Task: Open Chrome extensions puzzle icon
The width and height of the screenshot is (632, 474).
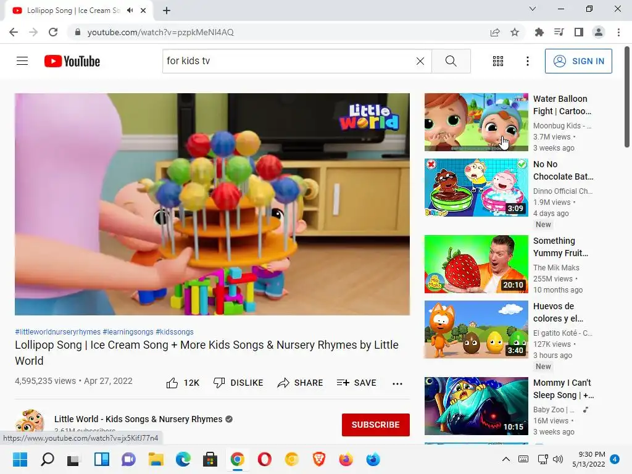Action: pos(539,32)
